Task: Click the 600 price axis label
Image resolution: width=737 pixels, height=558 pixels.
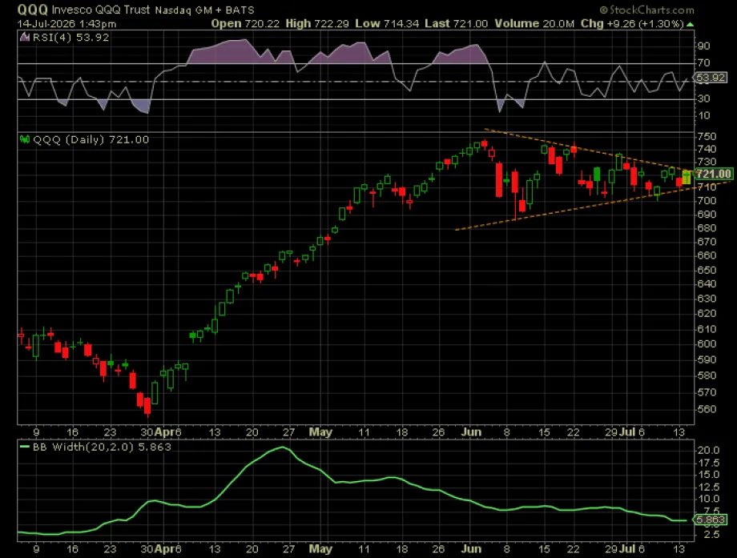Action: coord(707,343)
